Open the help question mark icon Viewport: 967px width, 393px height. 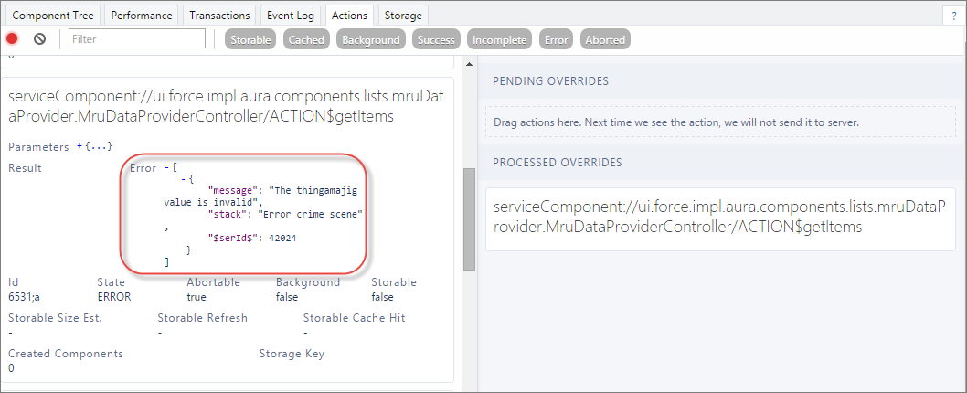[953, 16]
